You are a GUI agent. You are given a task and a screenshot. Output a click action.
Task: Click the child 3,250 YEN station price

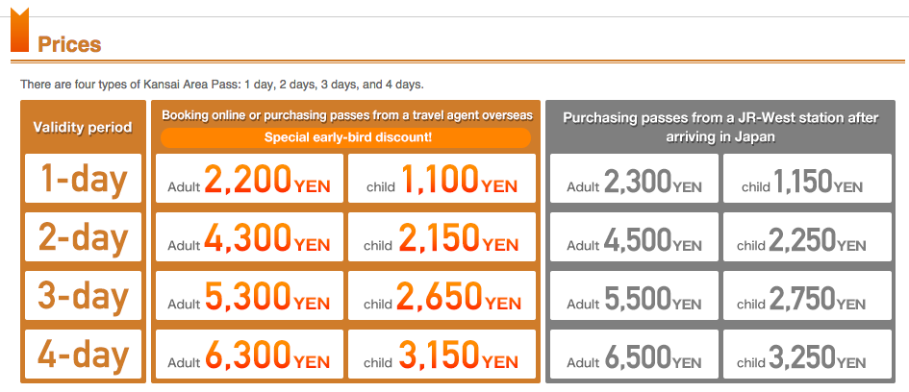(x=808, y=354)
